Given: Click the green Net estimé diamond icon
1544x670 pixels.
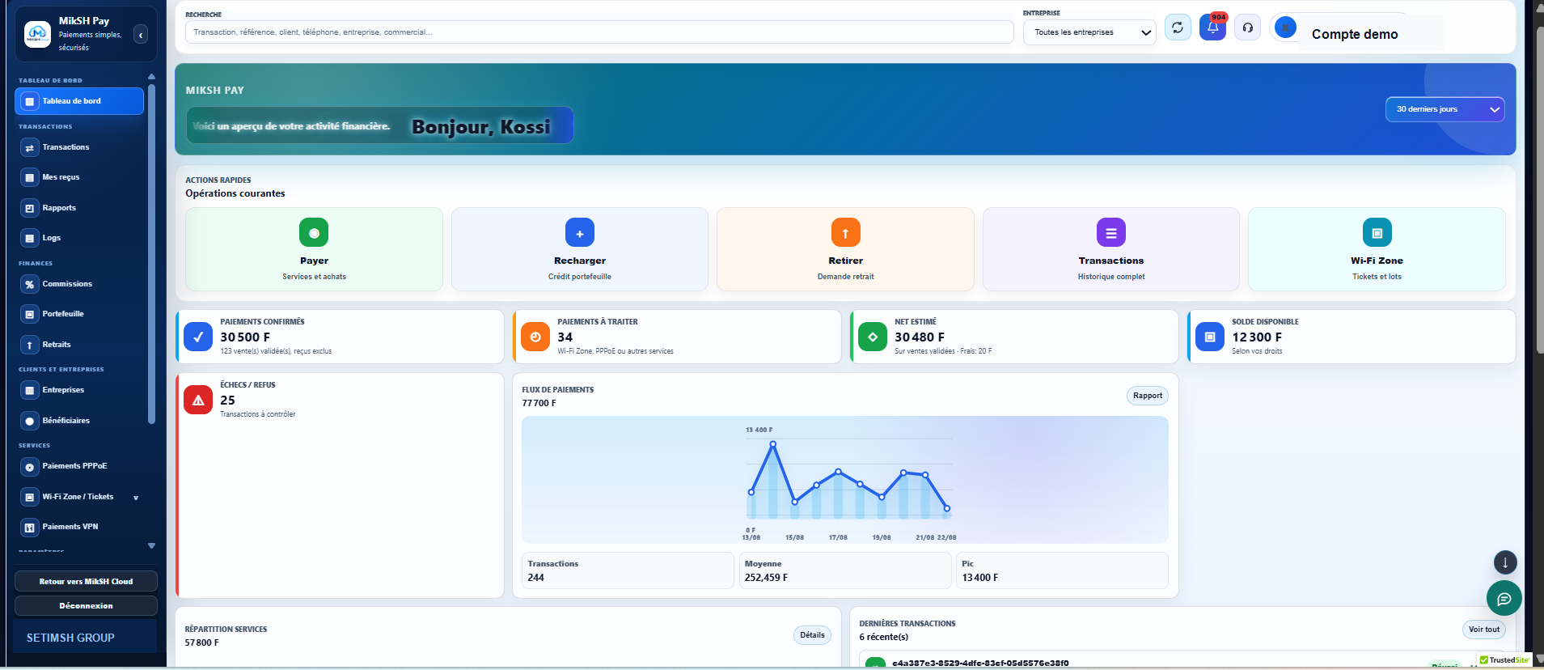Looking at the screenshot, I should [x=873, y=337].
